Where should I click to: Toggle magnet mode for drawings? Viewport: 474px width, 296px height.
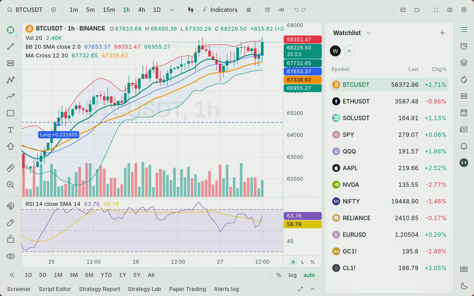coord(11,206)
